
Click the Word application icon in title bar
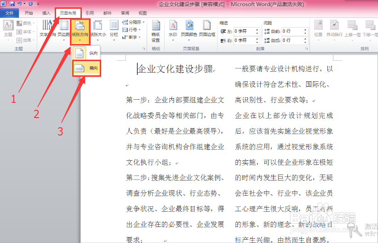3,4
